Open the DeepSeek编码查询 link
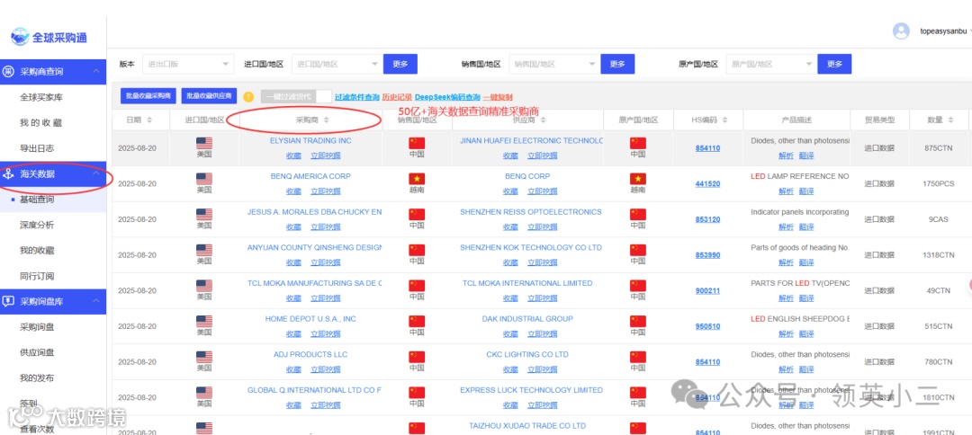This screenshot has height=435, width=972. click(447, 97)
